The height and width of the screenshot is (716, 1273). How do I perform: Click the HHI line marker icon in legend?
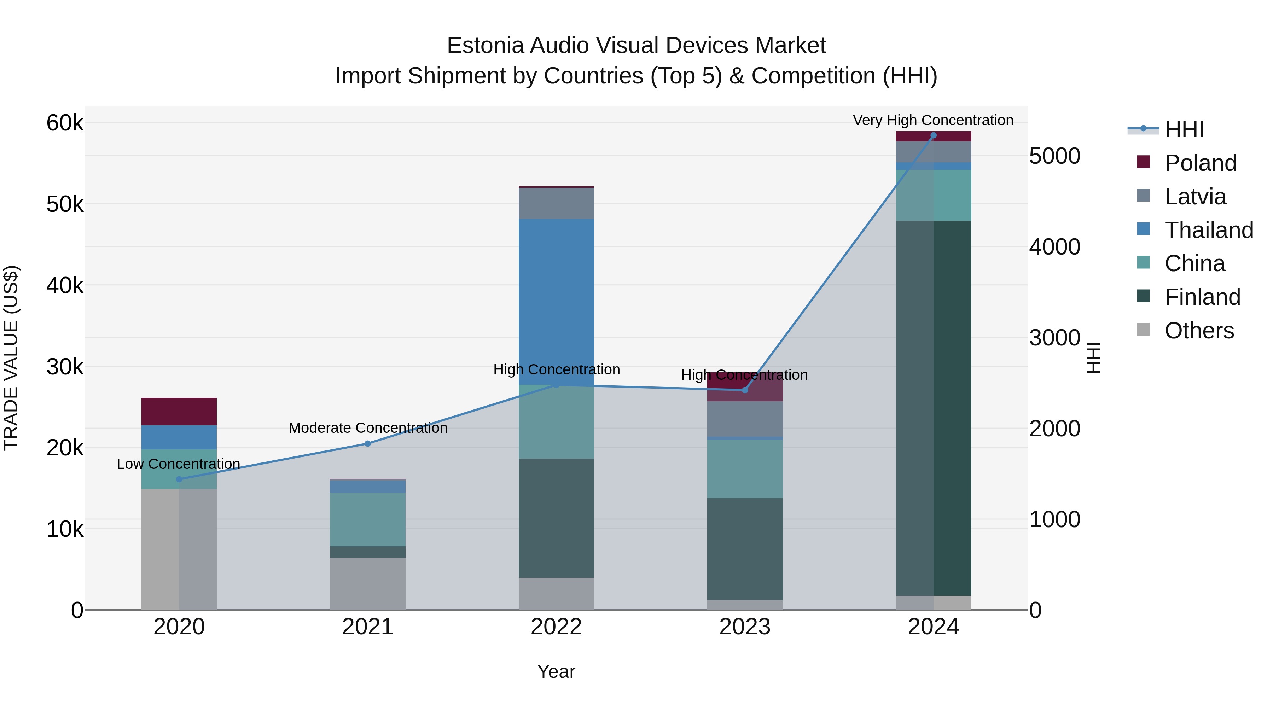[1143, 128]
